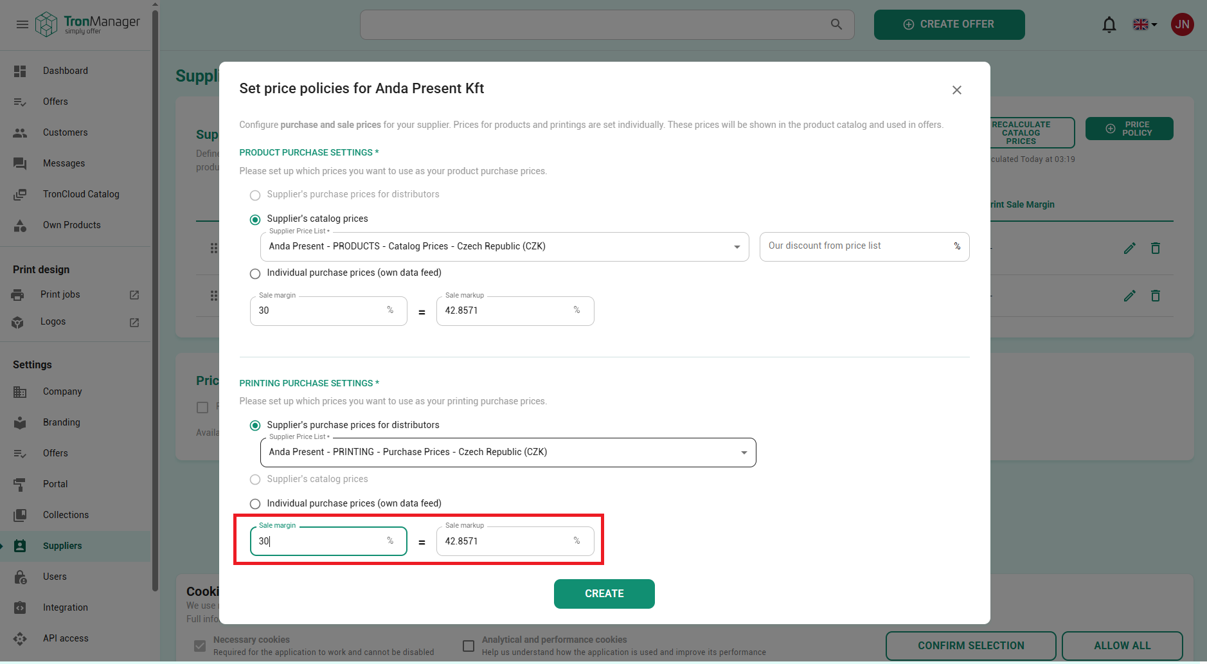Select product Supplier's purchase prices for distributors radio

click(255, 195)
